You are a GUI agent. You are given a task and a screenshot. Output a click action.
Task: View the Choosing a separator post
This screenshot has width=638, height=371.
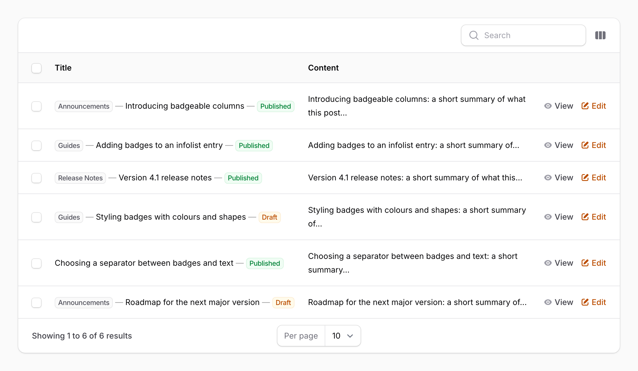[559, 263]
